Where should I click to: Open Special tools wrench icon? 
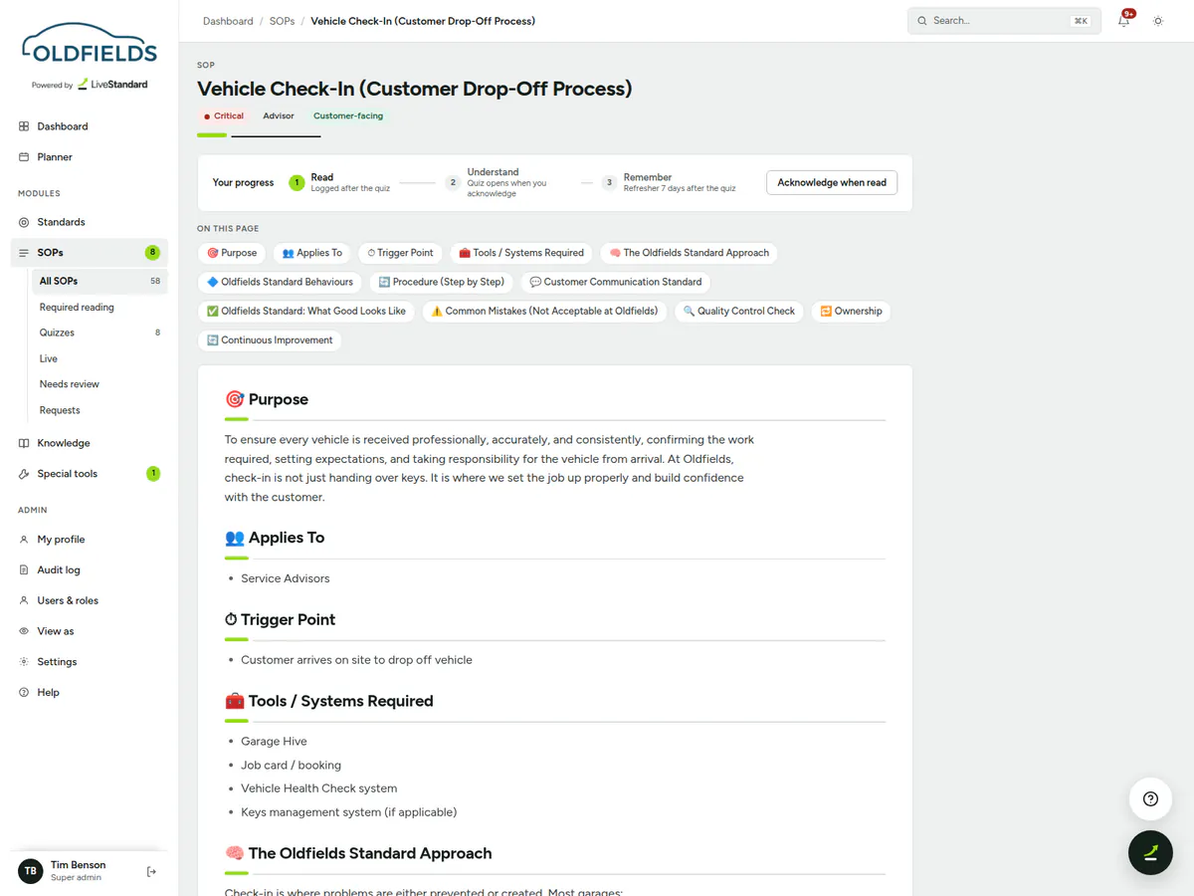tap(24, 474)
